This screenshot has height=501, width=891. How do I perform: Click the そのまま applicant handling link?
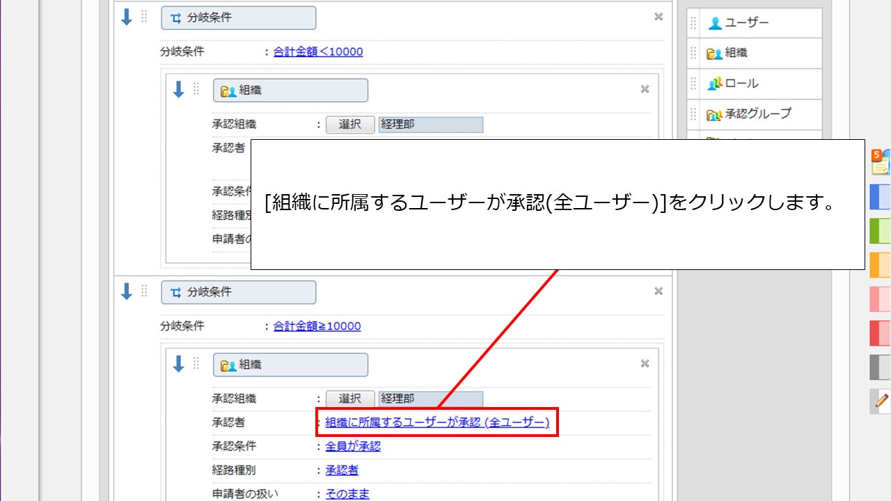click(x=347, y=494)
